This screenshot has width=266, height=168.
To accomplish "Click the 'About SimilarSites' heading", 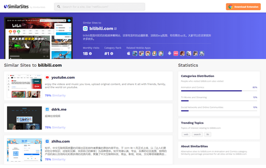I will coord(195,146).
